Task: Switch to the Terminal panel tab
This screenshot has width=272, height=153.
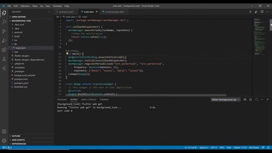Action: [104, 99]
